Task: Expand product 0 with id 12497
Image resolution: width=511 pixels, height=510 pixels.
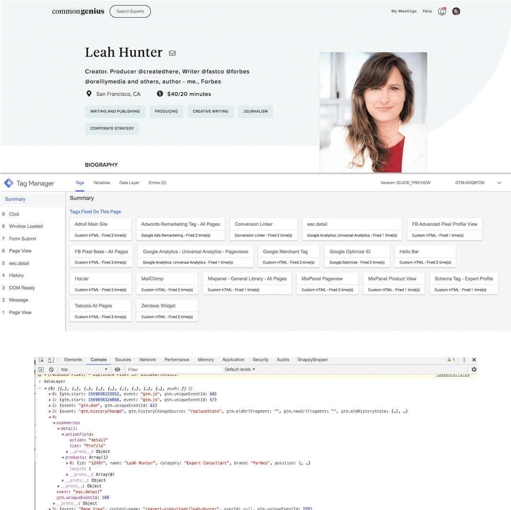Action: point(67,463)
